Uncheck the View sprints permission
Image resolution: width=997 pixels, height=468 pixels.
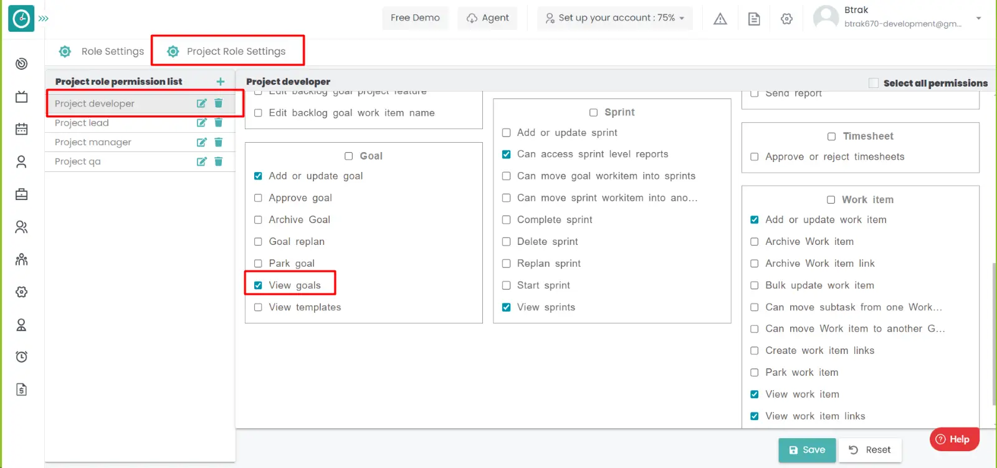click(507, 307)
